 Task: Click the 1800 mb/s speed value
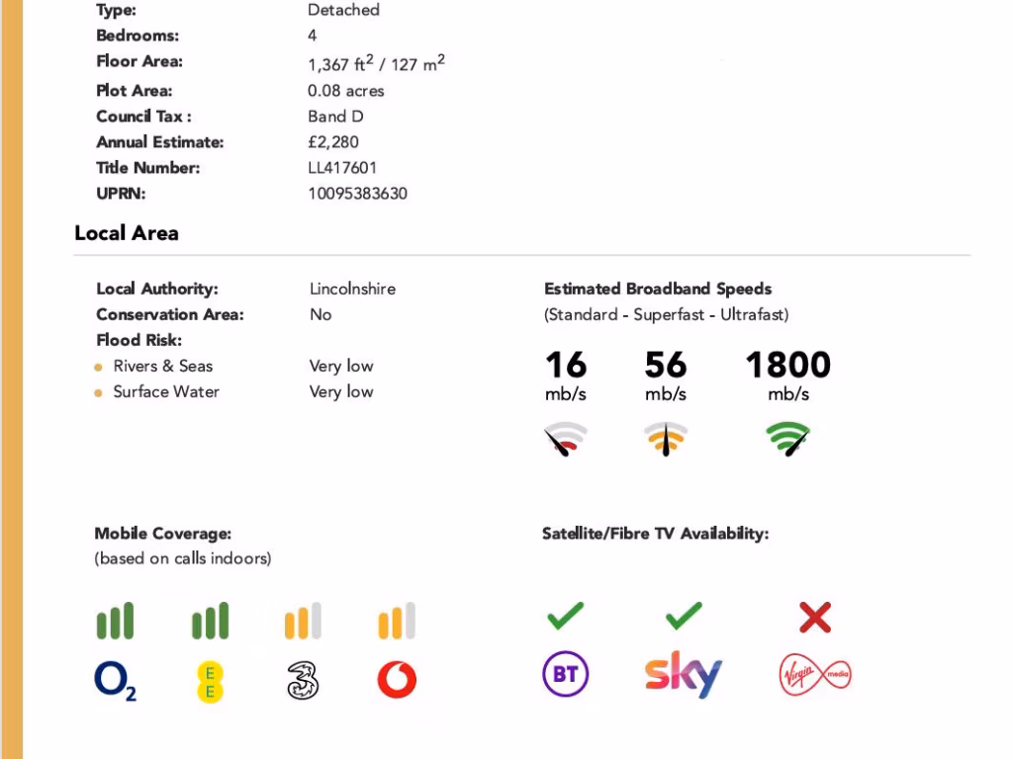[788, 366]
